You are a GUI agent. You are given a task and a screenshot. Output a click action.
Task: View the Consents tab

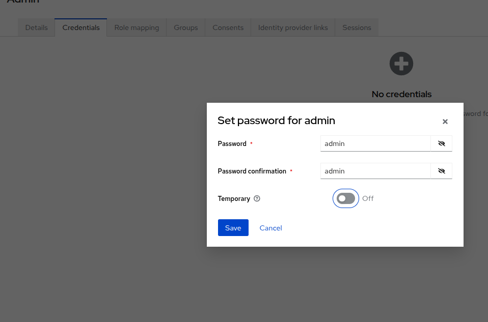pos(228,27)
